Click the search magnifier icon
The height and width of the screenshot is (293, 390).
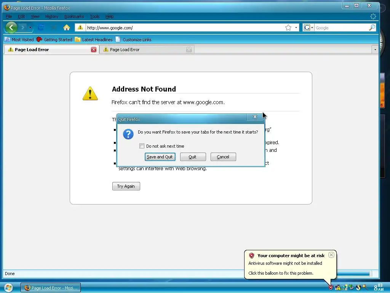(x=372, y=27)
